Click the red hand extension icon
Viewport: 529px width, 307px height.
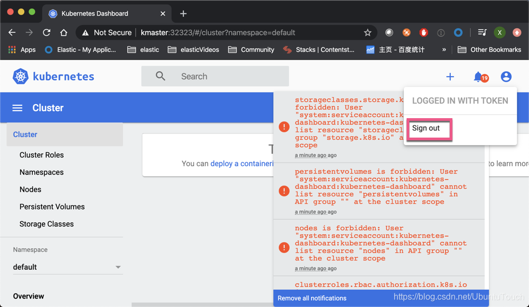(x=424, y=32)
